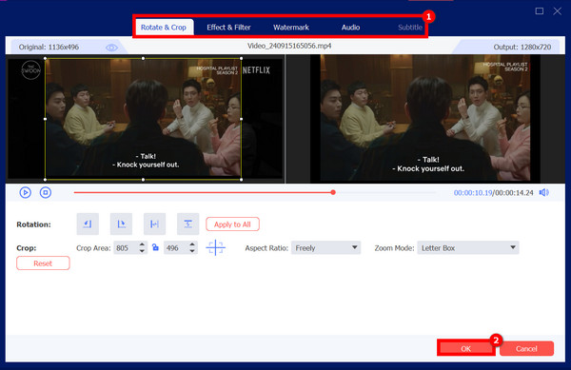Flip video vertically
Viewport: 571px width, 370px height.
(x=187, y=224)
